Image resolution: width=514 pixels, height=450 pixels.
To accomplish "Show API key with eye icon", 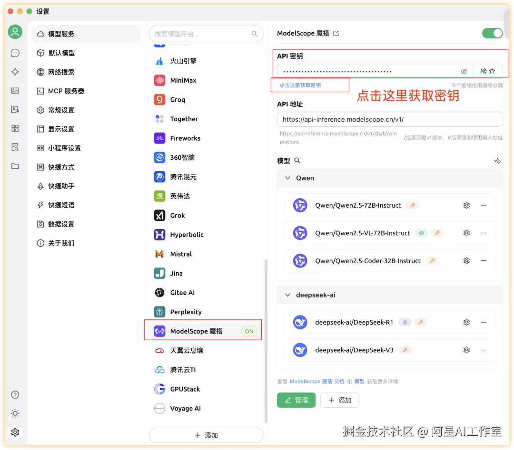I will coord(464,71).
